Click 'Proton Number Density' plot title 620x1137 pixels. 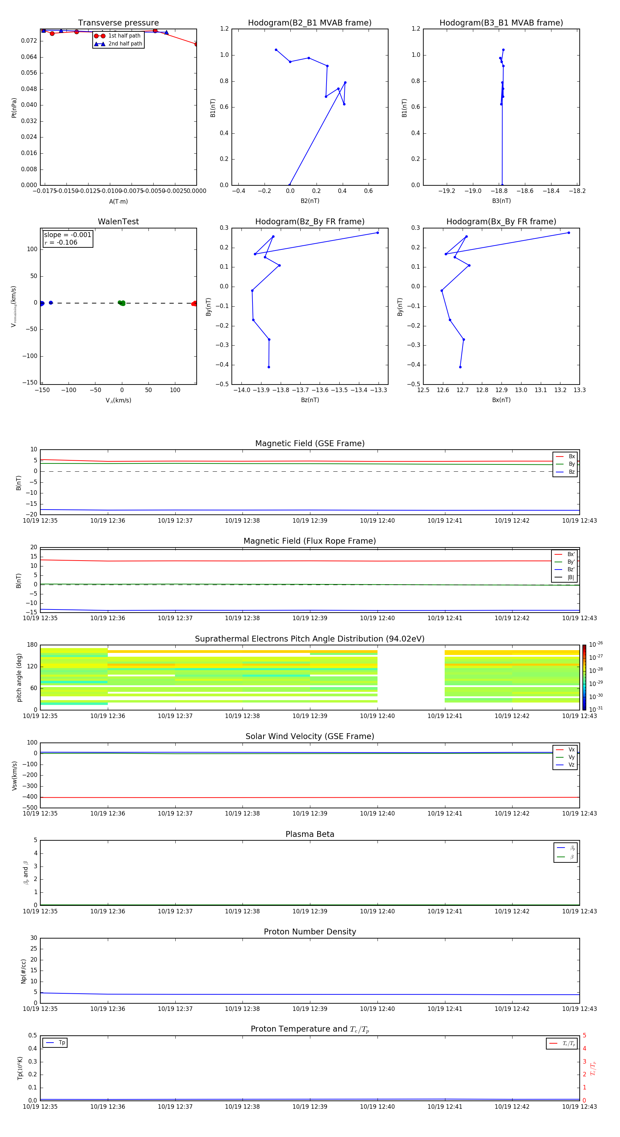(x=310, y=932)
